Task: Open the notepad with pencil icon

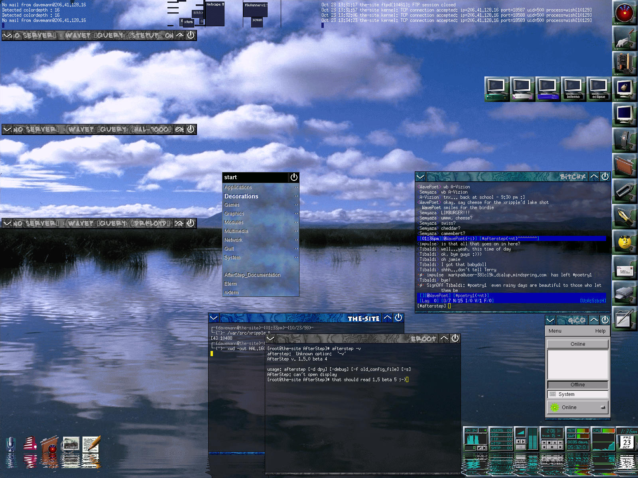Action: [91, 444]
